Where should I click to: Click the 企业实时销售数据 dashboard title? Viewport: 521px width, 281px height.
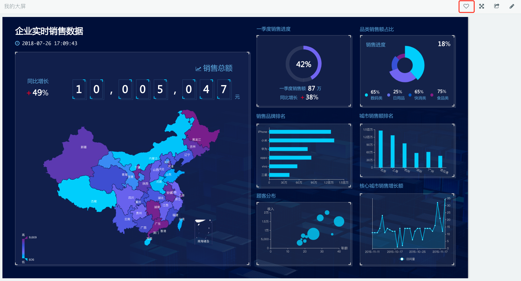click(x=49, y=31)
